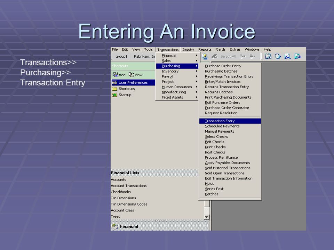Open Account Class list
334x250 pixels.
pos(122,210)
